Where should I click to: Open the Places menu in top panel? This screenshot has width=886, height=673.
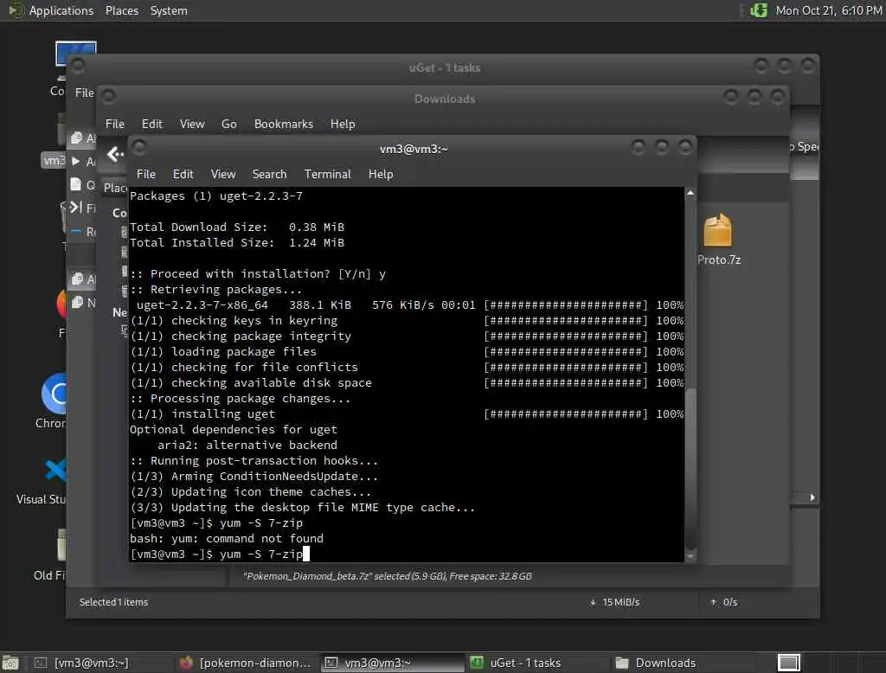click(x=122, y=10)
